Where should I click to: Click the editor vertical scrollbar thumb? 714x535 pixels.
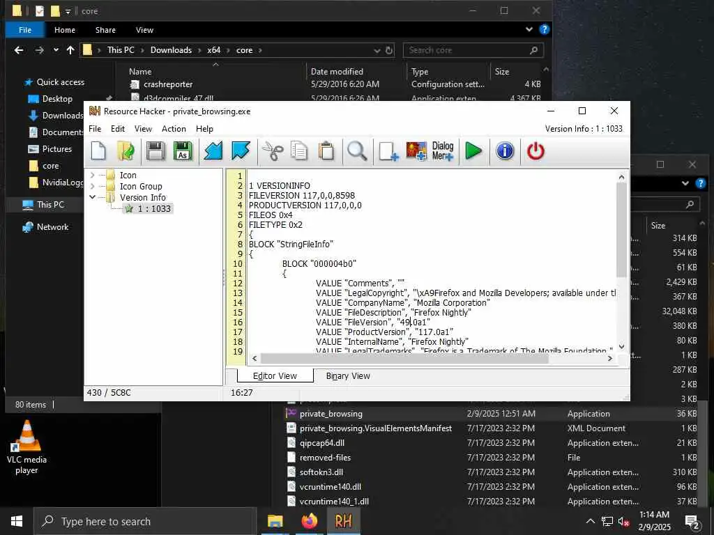click(x=621, y=230)
